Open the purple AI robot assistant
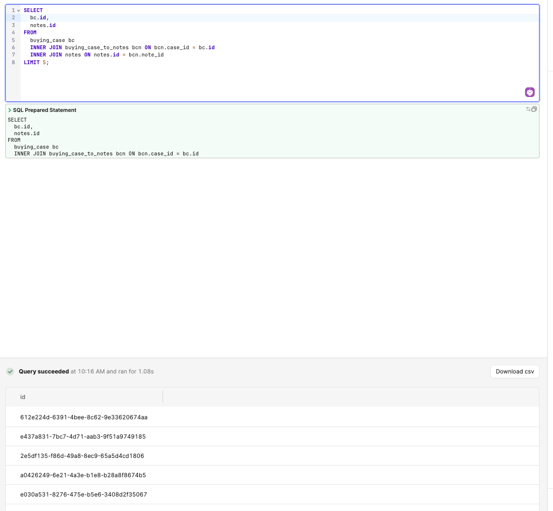553x511 pixels. [x=530, y=92]
